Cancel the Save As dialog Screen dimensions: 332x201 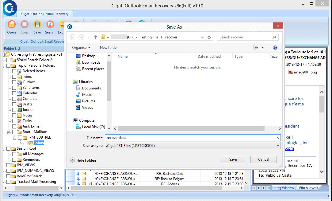(x=264, y=160)
